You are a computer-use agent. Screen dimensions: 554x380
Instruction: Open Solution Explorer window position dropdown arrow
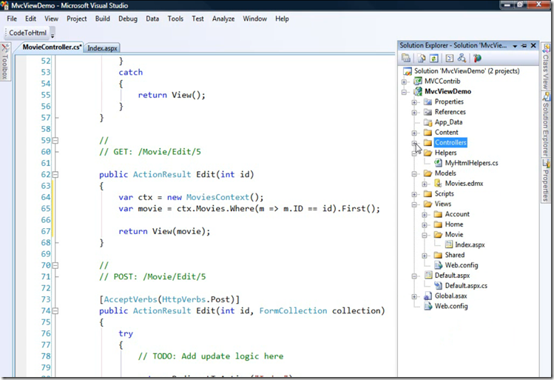pos(515,46)
